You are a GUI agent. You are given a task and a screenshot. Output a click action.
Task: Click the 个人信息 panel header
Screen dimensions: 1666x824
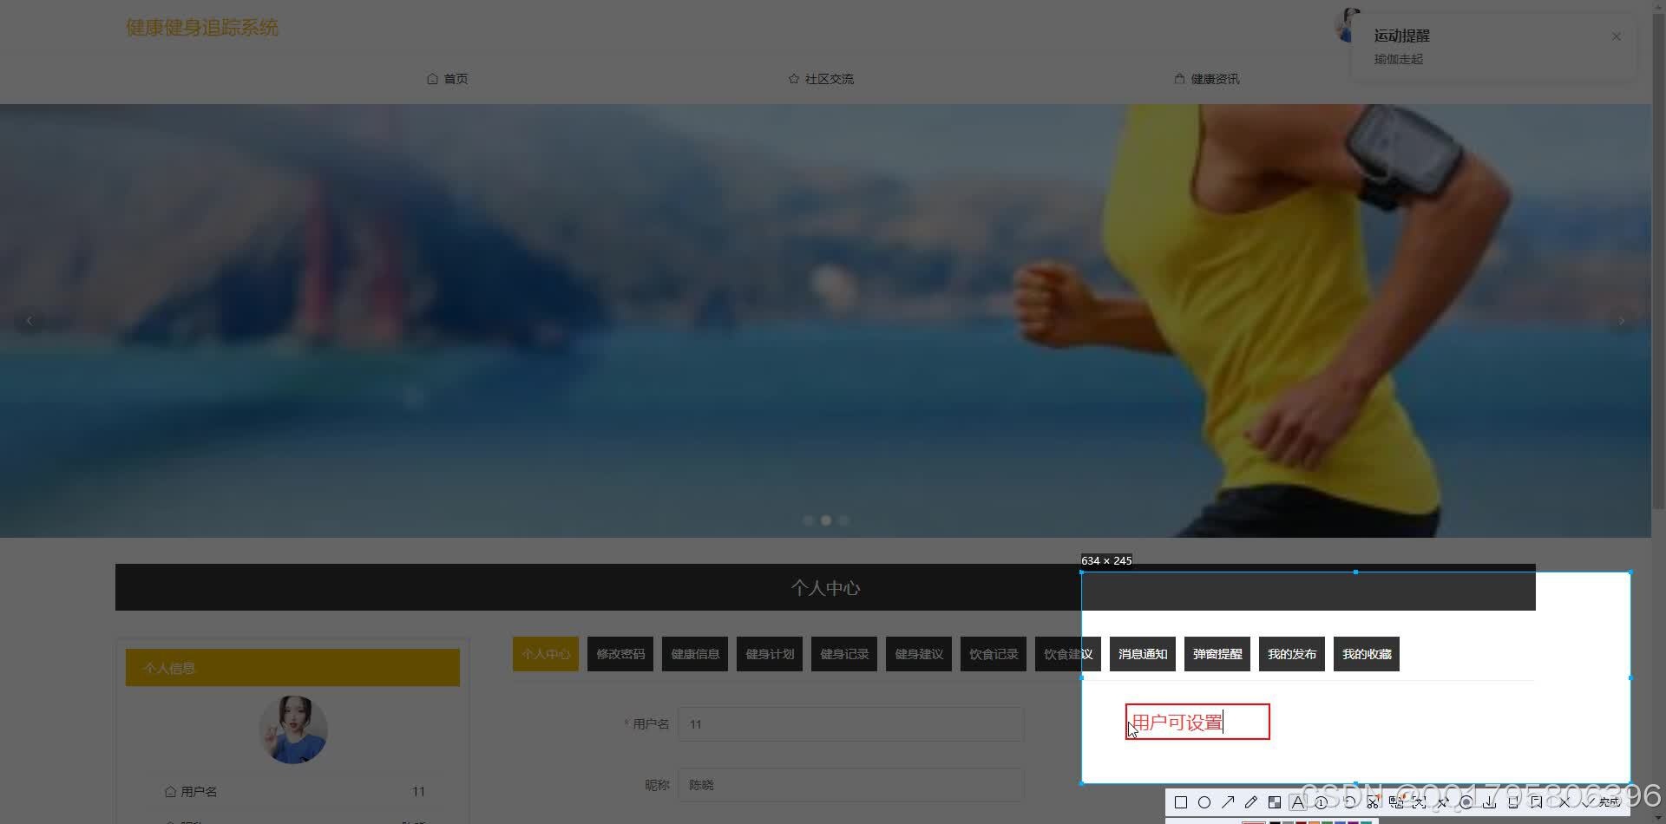pos(292,668)
